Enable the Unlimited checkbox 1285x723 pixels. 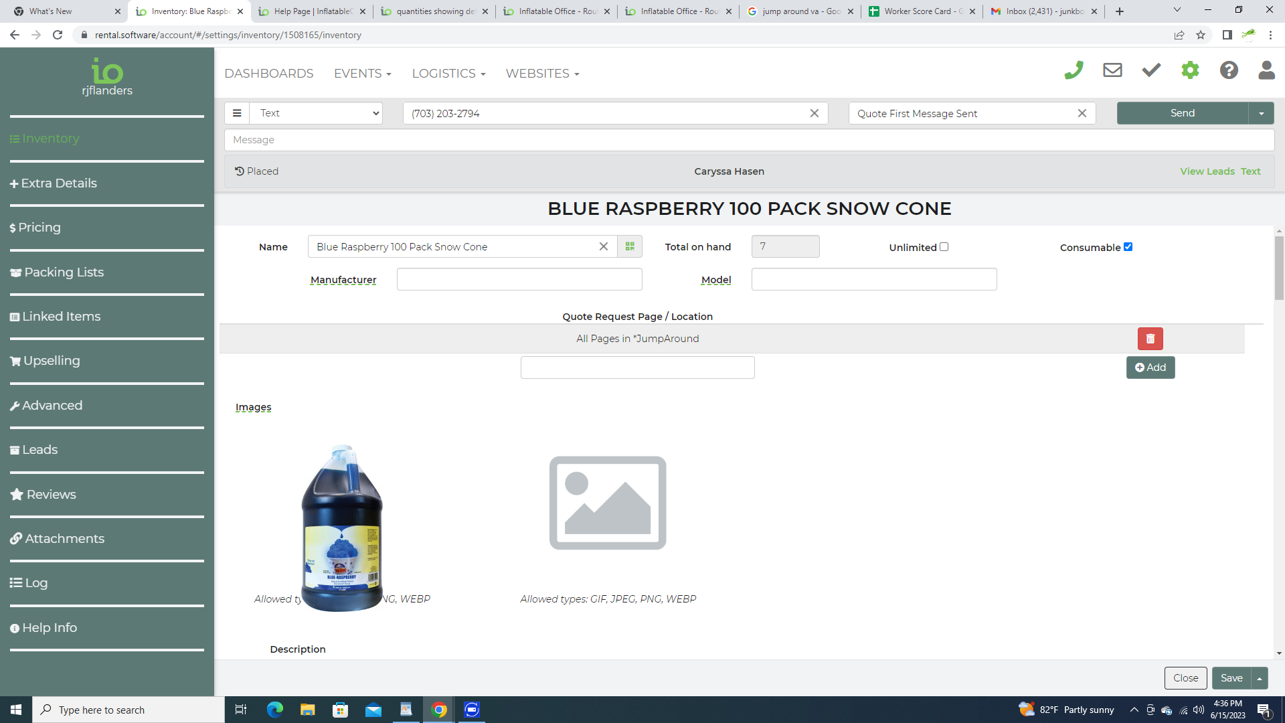tap(944, 246)
